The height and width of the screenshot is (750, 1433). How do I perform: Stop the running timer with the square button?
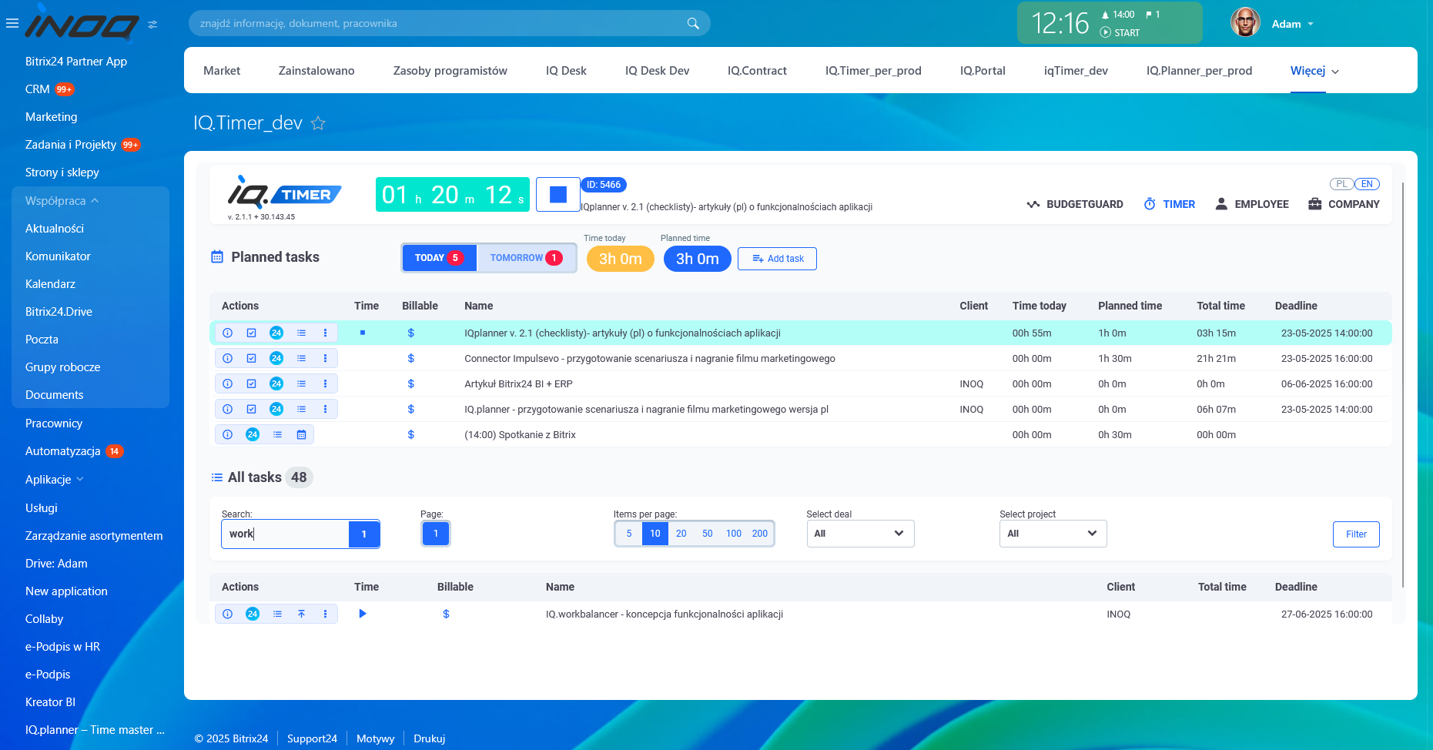tap(557, 195)
